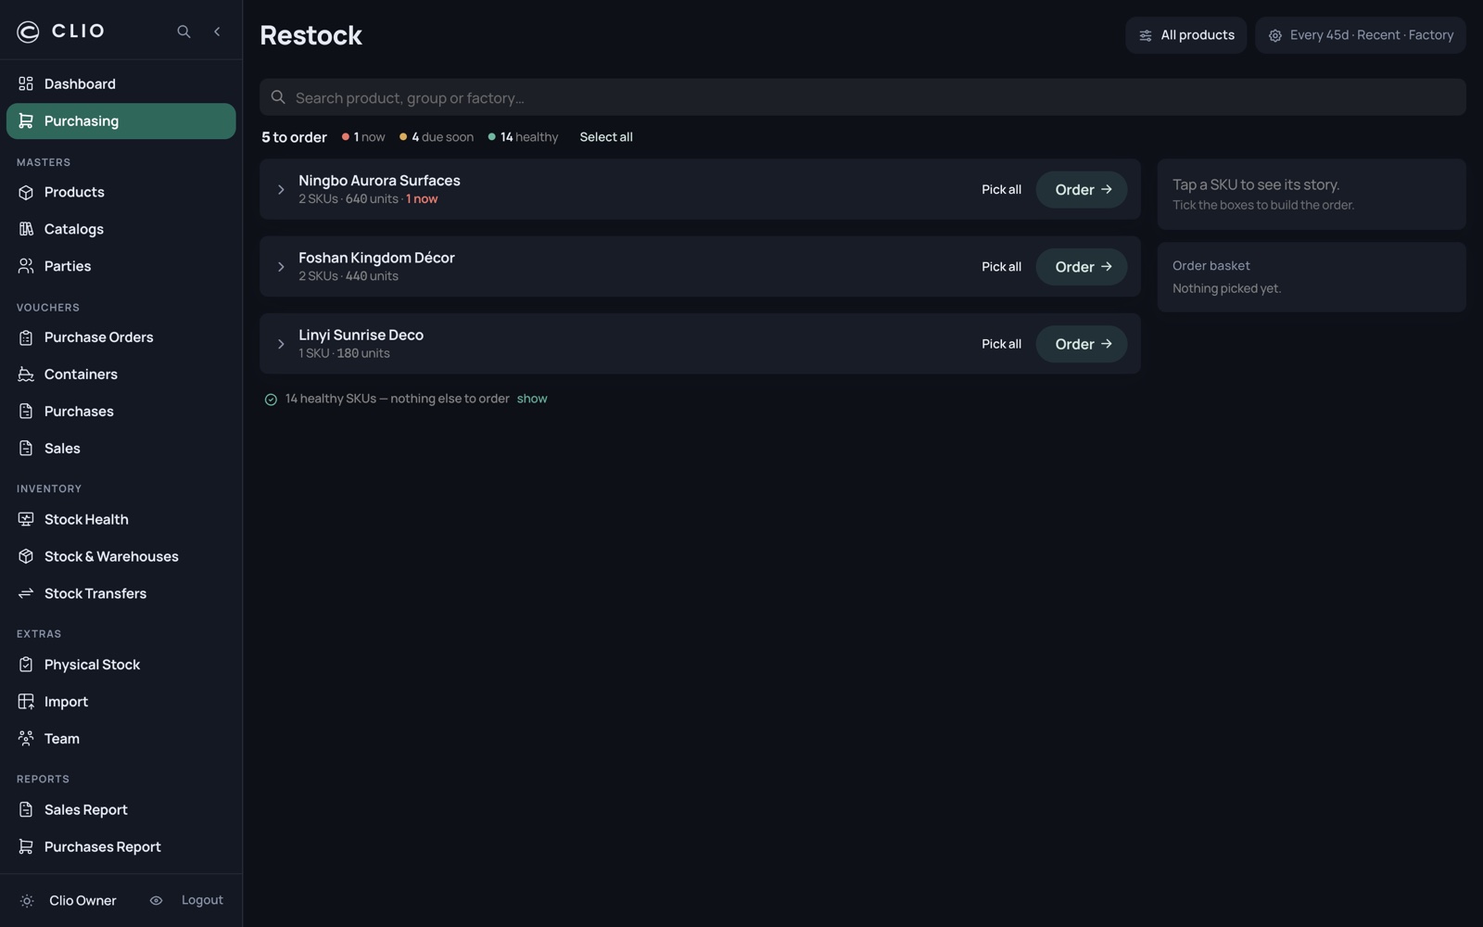
Task: Open Stock & Warehouses
Action: pyautogui.click(x=120, y=557)
